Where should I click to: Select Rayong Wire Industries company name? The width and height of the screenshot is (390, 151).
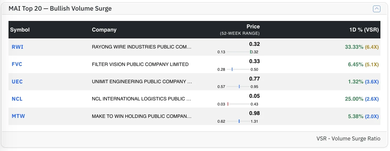tap(142, 47)
